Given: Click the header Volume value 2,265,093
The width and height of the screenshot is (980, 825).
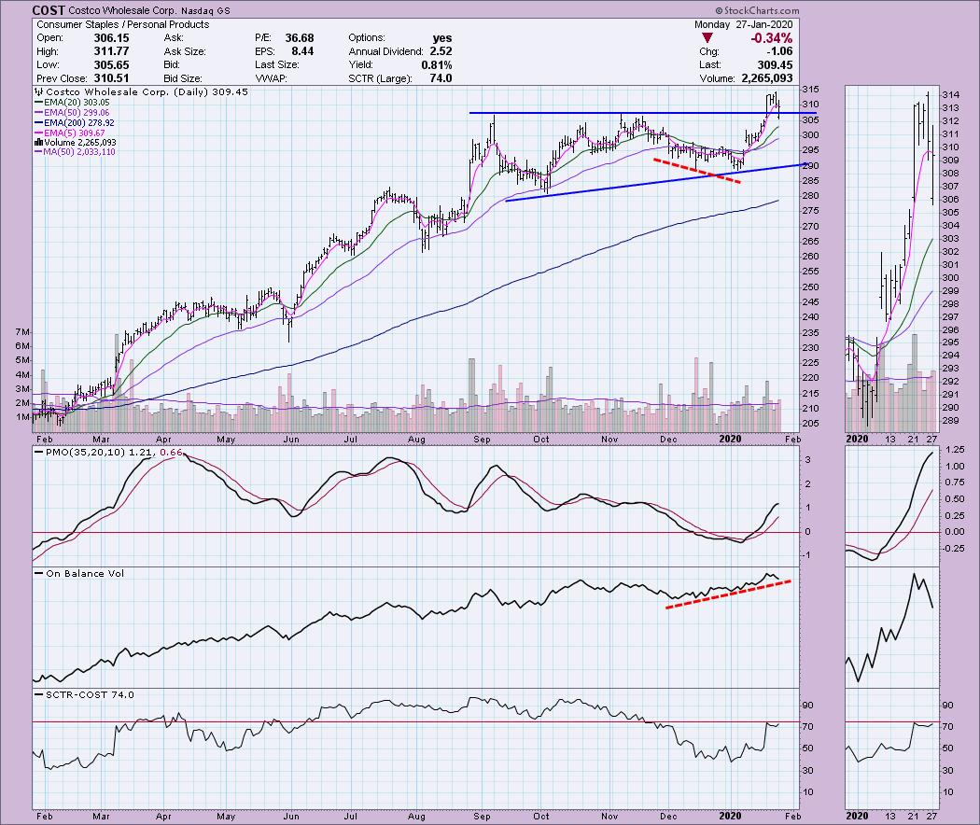Looking at the screenshot, I should pyautogui.click(x=767, y=78).
